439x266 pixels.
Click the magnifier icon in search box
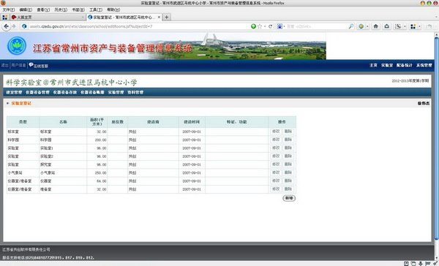[350, 26]
